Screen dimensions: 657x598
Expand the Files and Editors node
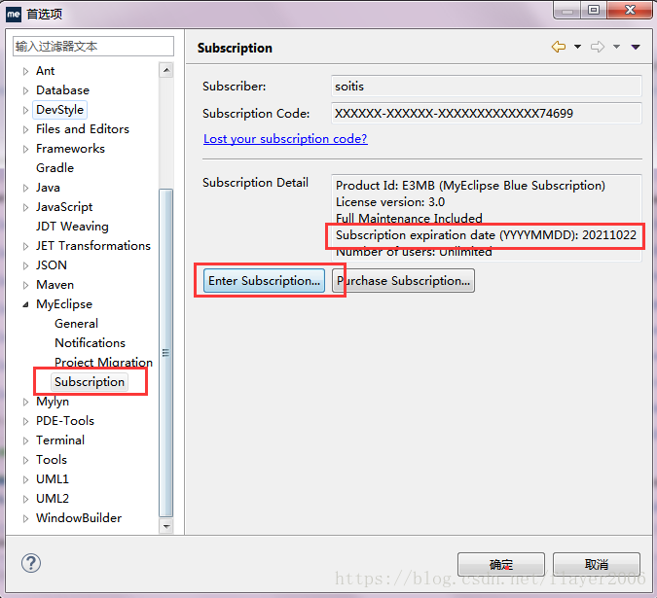click(x=25, y=129)
